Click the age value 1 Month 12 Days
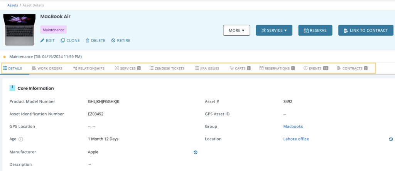This screenshot has width=395, height=171. pyautogui.click(x=103, y=139)
